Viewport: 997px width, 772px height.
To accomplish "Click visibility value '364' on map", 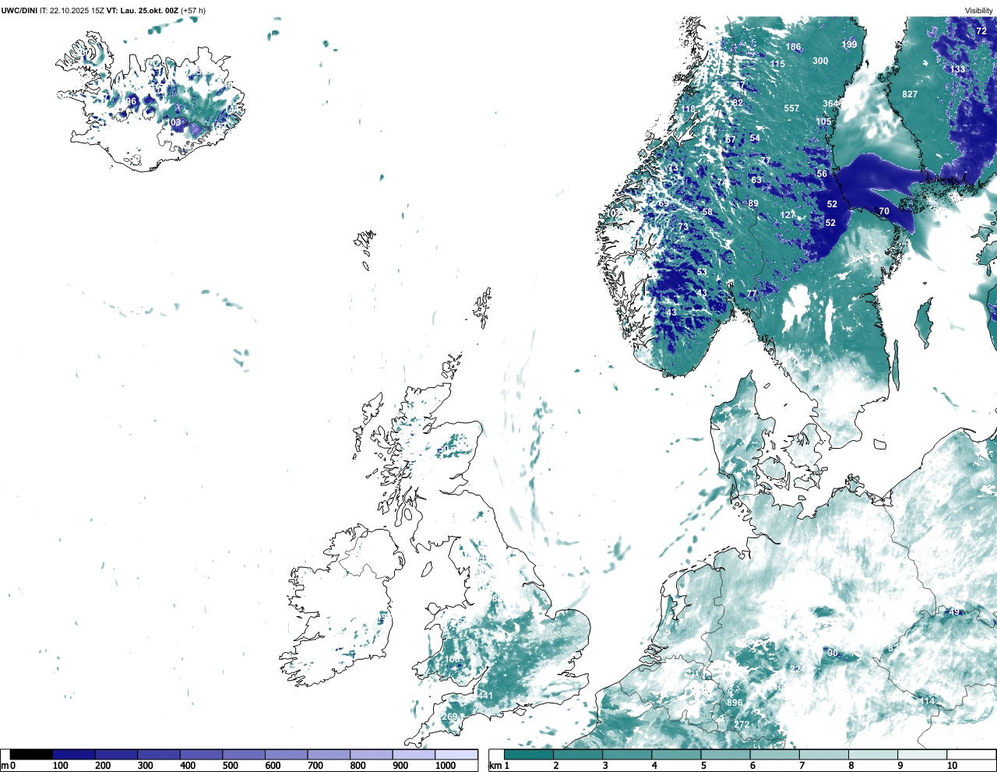I will coord(831,104).
